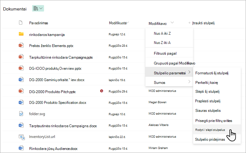Click the link file icon of InventoryList.url
Image resolution: width=246 pixels, height=153 pixels.
pos(21,137)
